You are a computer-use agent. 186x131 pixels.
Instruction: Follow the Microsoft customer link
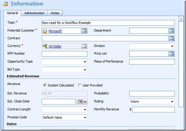click(55, 31)
